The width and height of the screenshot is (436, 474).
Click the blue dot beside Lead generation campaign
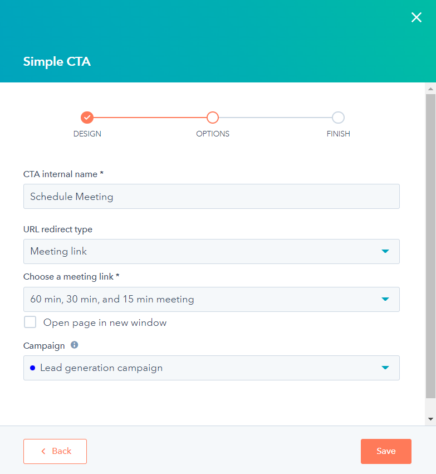point(33,368)
